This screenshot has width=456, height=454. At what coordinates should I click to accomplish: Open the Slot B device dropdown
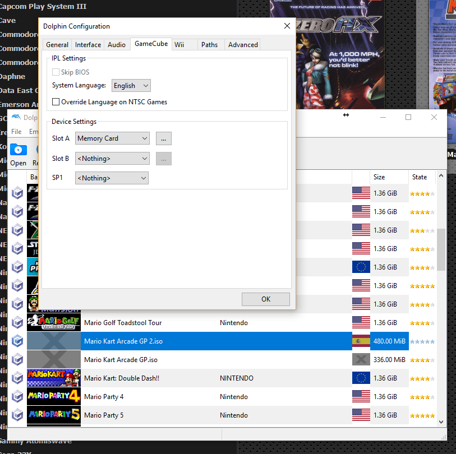click(112, 159)
